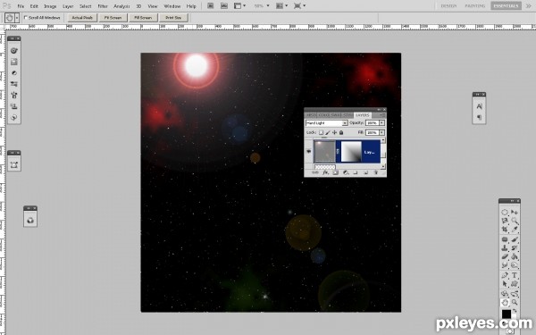Select the Brush tool

[x=515, y=239]
